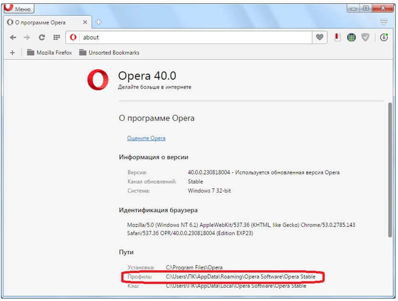398x301 pixels.
Task: Click the address bar with 'about'
Action: 192,37
